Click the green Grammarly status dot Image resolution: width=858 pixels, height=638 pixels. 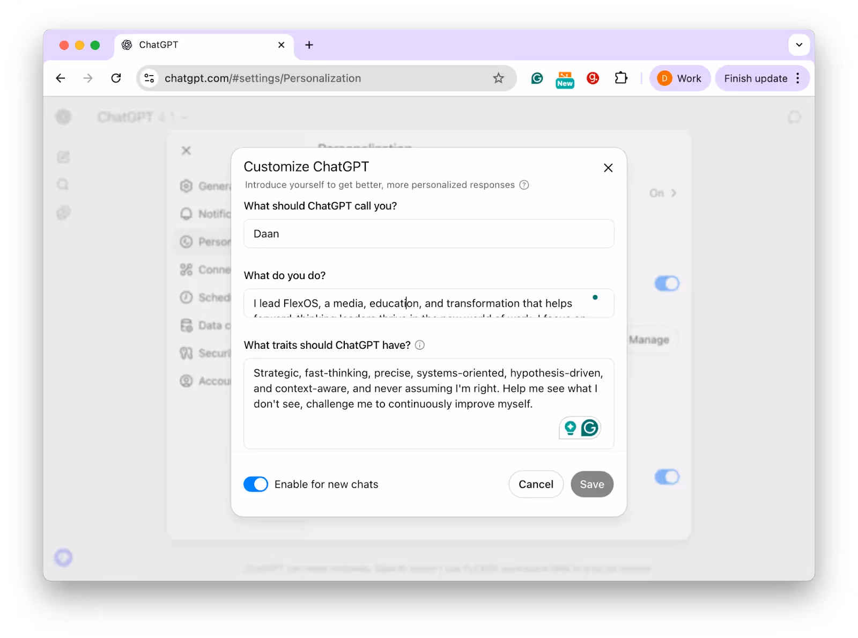click(595, 297)
